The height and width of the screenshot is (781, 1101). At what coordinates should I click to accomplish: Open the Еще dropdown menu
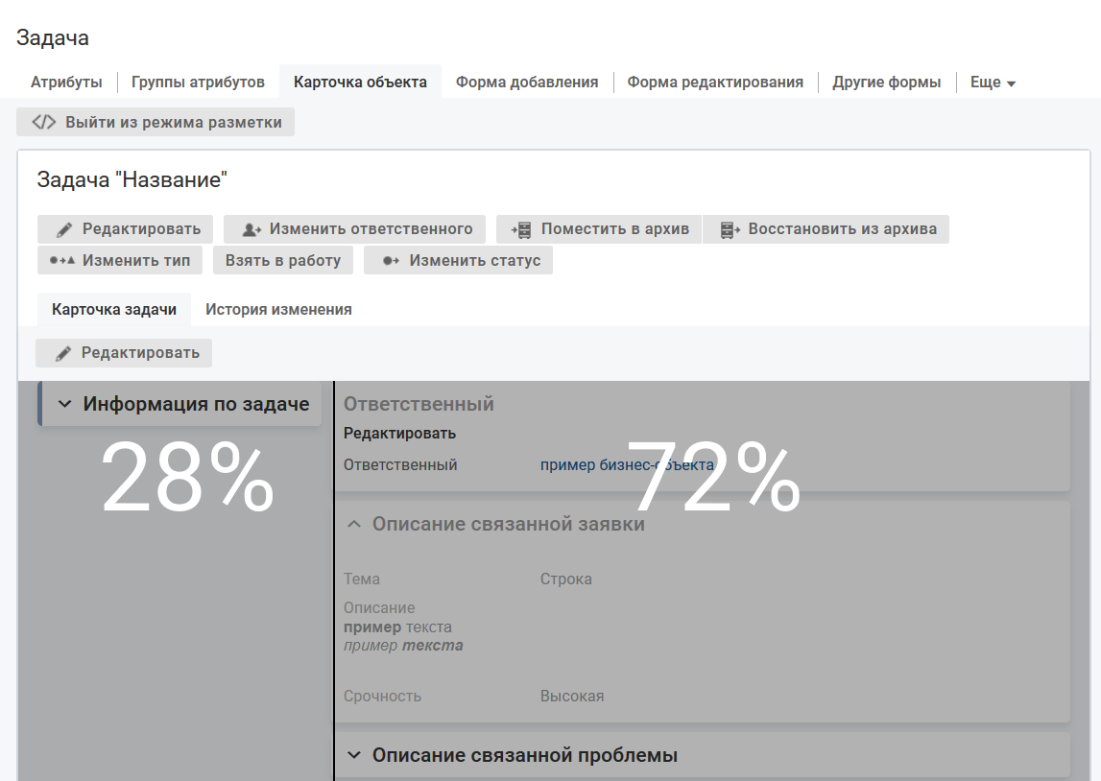[993, 83]
